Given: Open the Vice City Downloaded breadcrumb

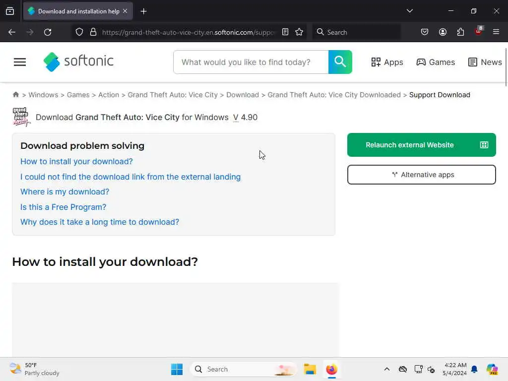Looking at the screenshot, I should [x=334, y=95].
